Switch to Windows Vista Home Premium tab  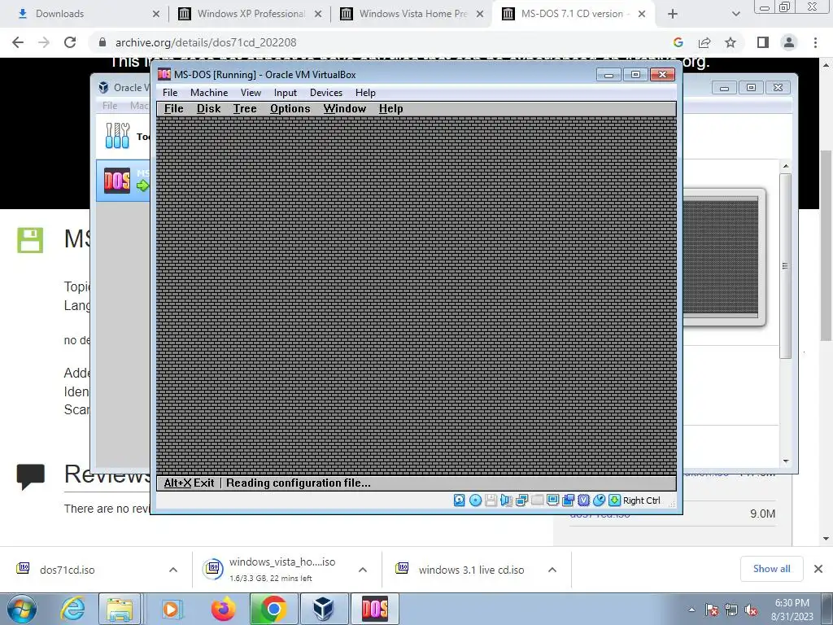(x=412, y=14)
